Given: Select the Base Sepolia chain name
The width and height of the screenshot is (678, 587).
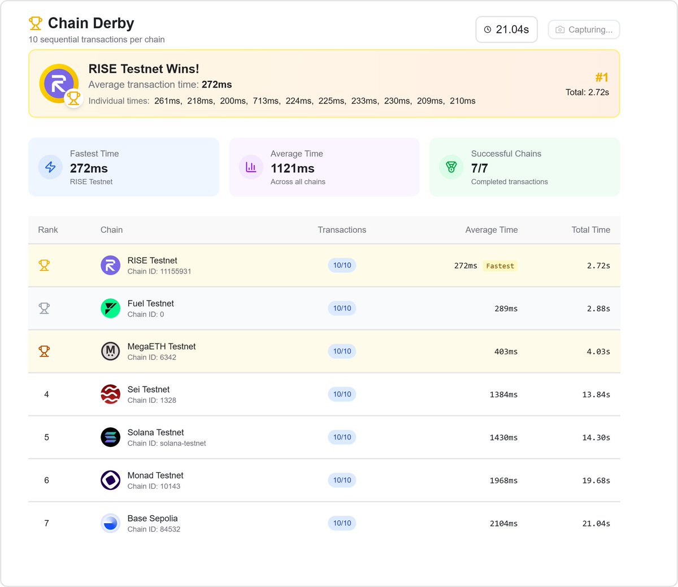Looking at the screenshot, I should point(153,518).
